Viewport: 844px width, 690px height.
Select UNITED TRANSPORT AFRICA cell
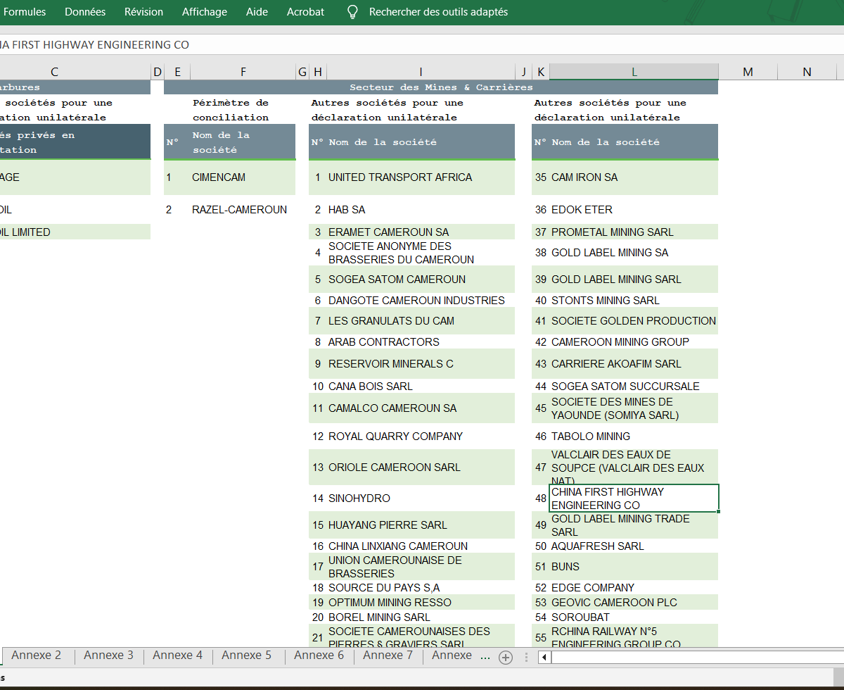pyautogui.click(x=421, y=177)
